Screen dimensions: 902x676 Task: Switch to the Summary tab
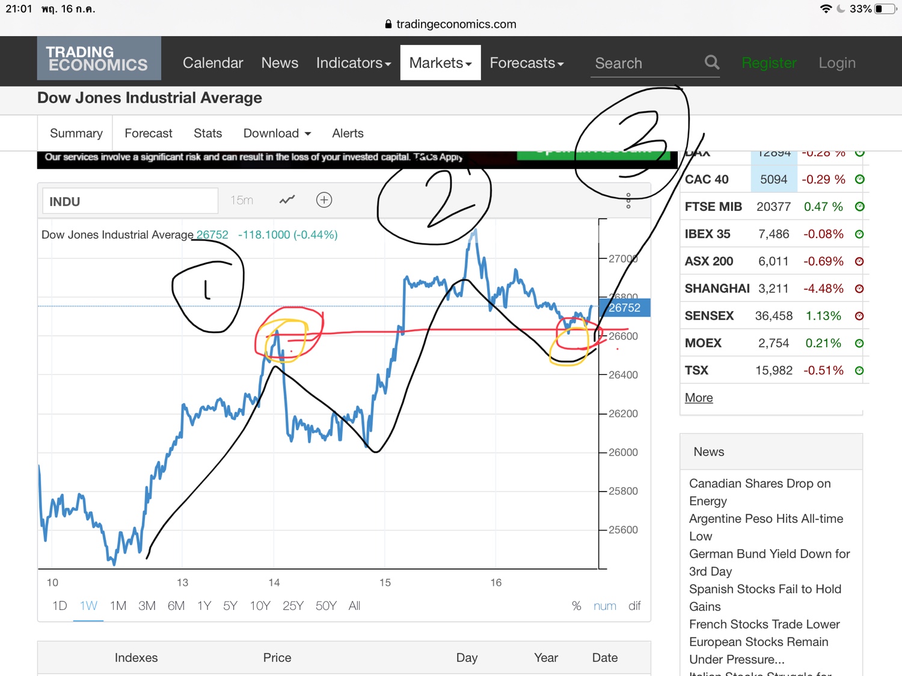[x=76, y=133]
